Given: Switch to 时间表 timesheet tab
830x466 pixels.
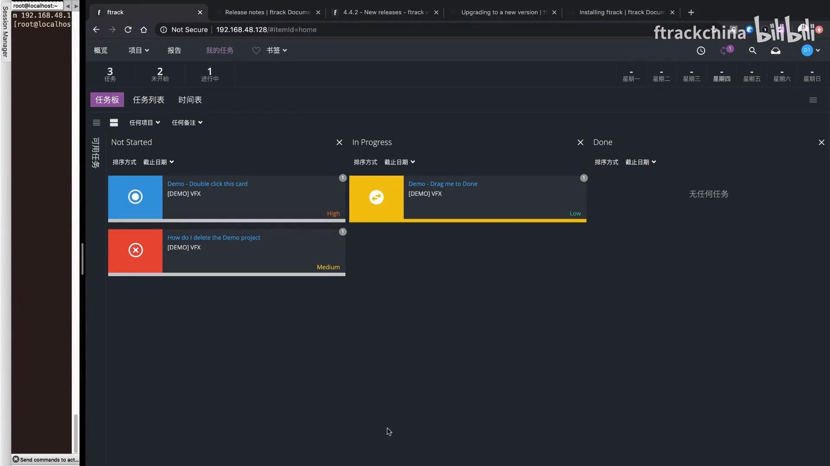Looking at the screenshot, I should coord(190,100).
